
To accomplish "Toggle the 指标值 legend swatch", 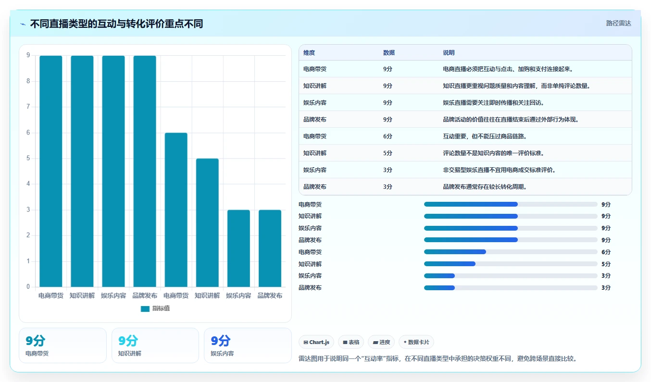I will click(x=145, y=308).
